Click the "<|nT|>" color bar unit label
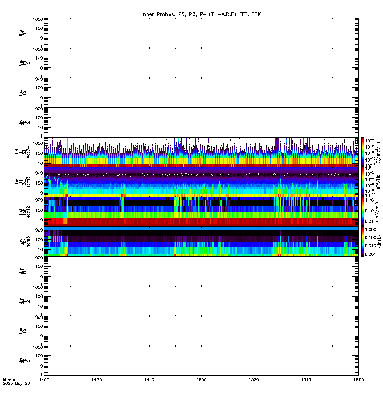Image resolution: width=383 pixels, height=409 pixels. [379, 241]
